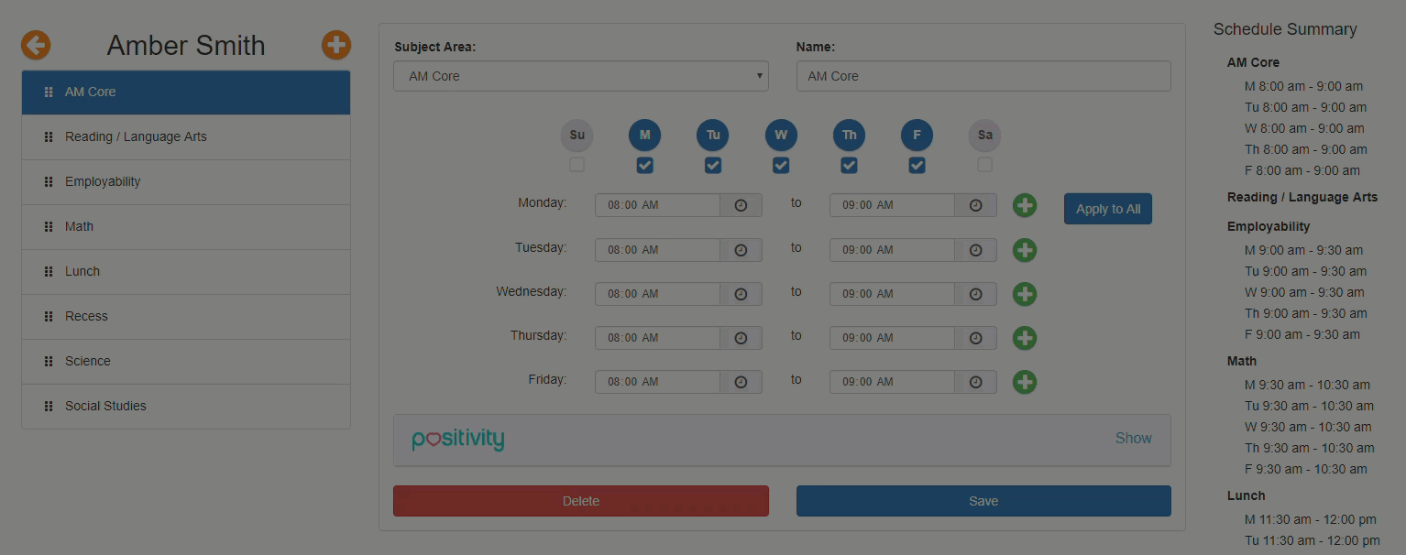Click drag handle icon beside Social Studies
Screen dimensions: 1406x555
tap(49, 407)
